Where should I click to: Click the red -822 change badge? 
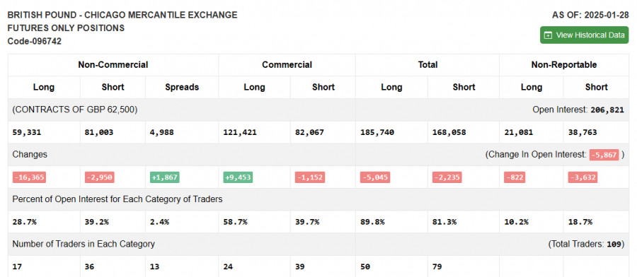pos(515,177)
